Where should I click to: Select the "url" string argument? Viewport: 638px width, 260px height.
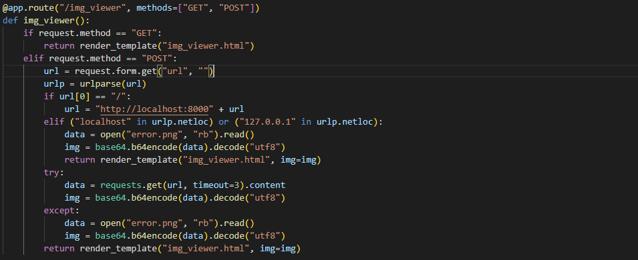pyautogui.click(x=175, y=71)
